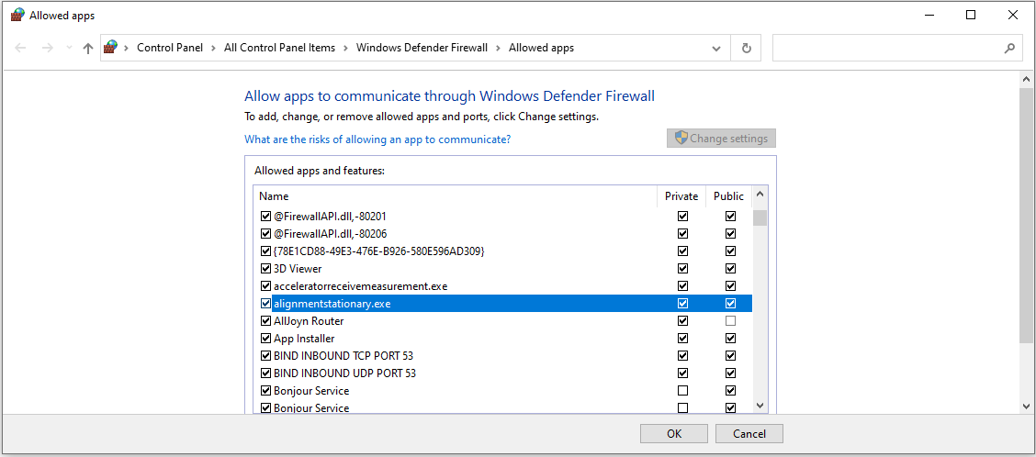
Task: Open the risks of allowing an app link
Action: click(x=377, y=139)
